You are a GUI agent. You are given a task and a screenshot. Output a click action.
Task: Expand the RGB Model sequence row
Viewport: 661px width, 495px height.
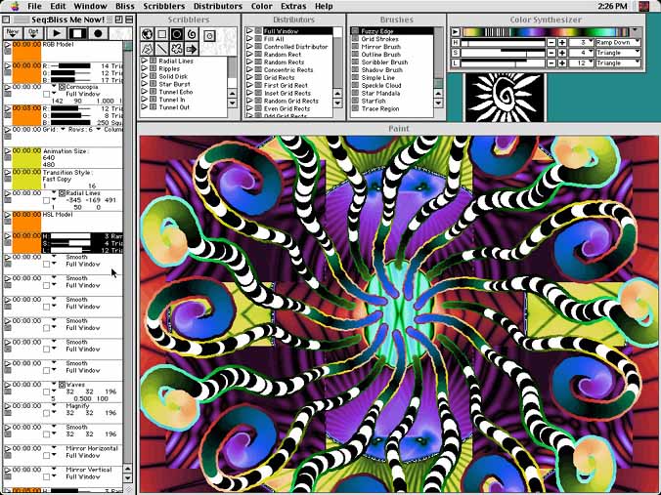[x=7, y=44]
